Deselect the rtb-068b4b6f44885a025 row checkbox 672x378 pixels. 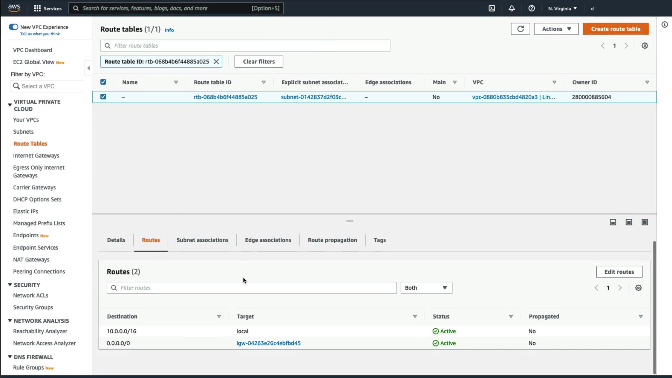coord(103,97)
